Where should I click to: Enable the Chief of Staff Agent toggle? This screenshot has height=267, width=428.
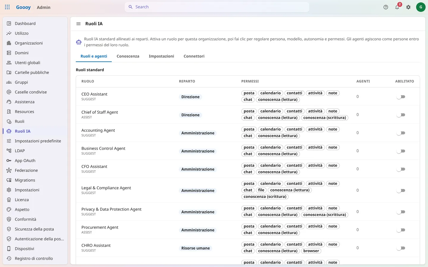click(401, 115)
